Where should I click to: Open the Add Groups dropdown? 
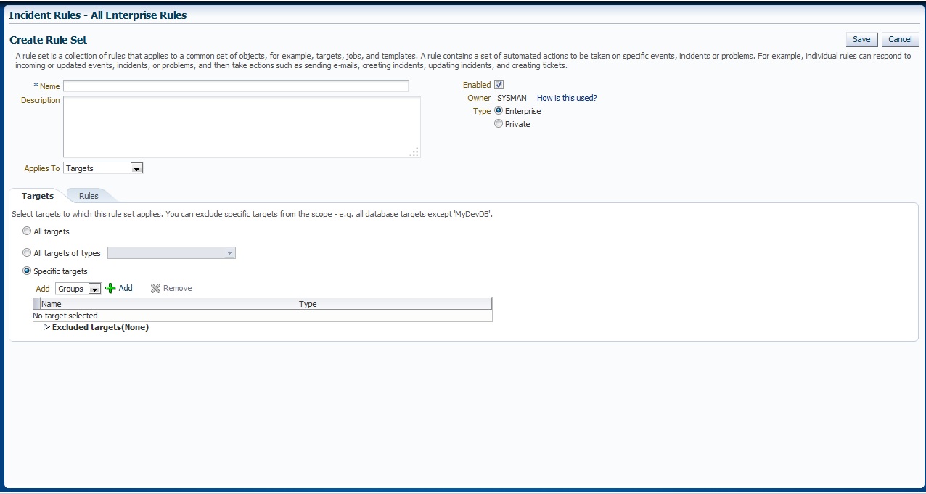coord(94,289)
